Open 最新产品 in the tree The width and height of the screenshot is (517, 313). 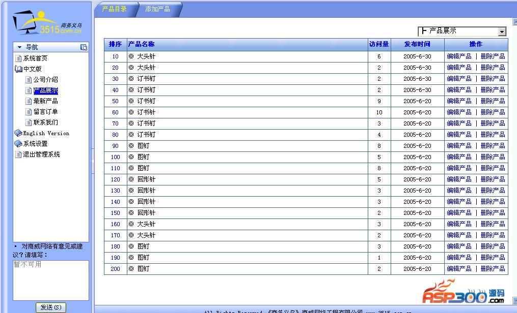[x=45, y=101]
